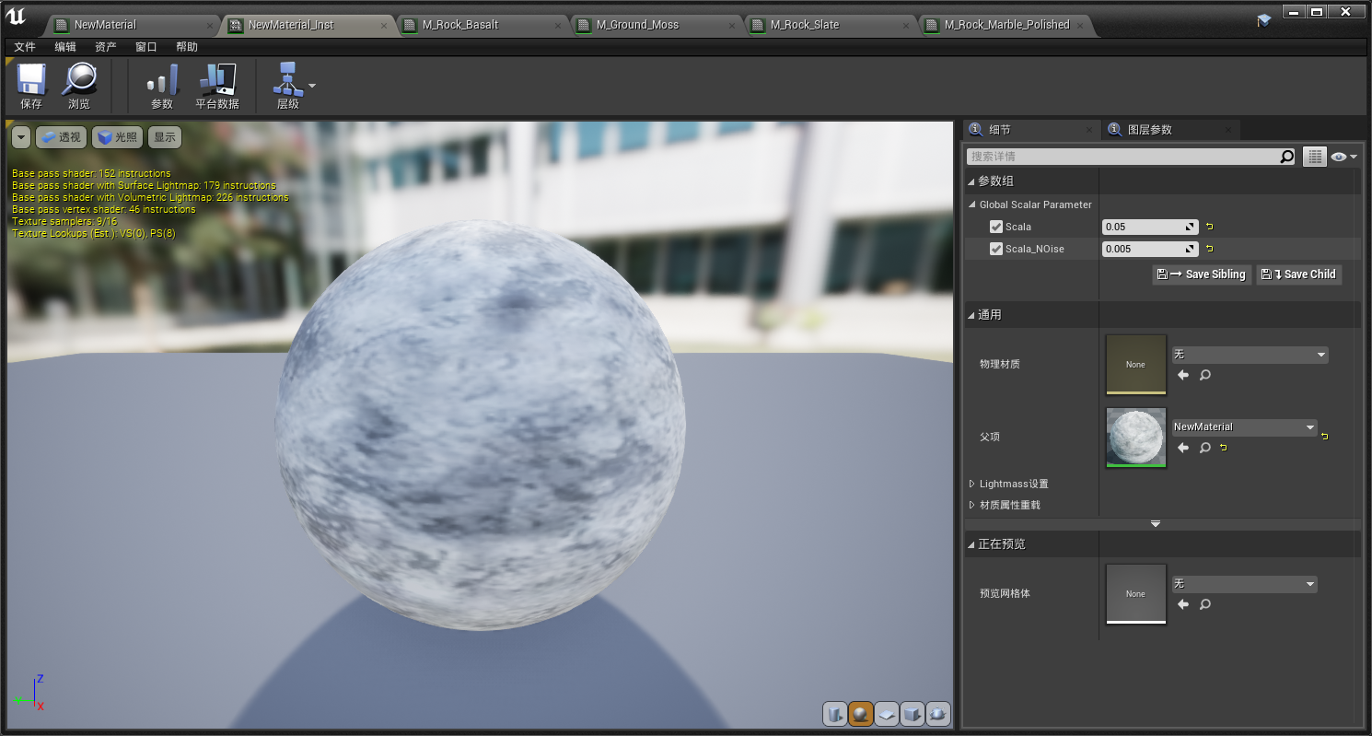Click the 父项 parent material thumbnail
This screenshot has width=1372, height=736.
point(1135,438)
